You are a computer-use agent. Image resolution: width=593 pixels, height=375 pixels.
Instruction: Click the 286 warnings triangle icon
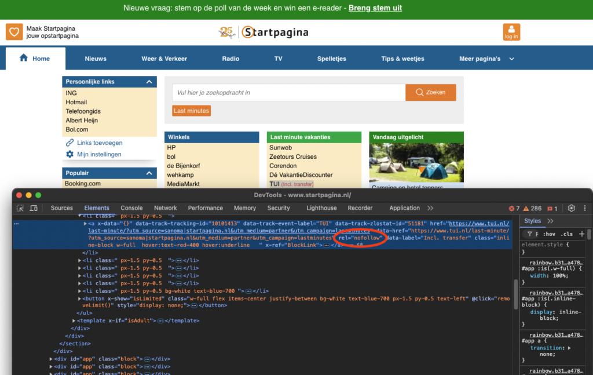526,209
